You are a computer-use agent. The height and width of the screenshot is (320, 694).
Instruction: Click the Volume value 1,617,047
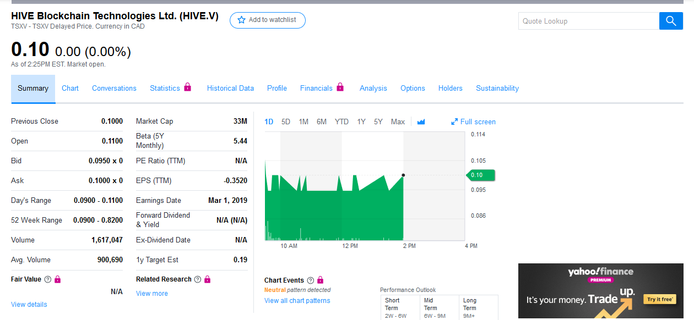click(107, 240)
